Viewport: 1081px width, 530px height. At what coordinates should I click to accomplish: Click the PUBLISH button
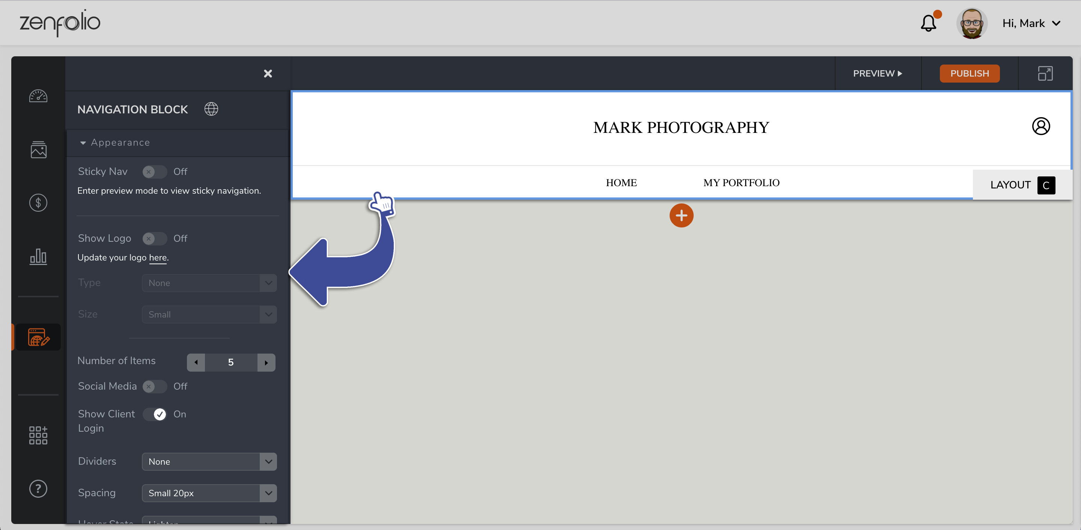pos(970,74)
